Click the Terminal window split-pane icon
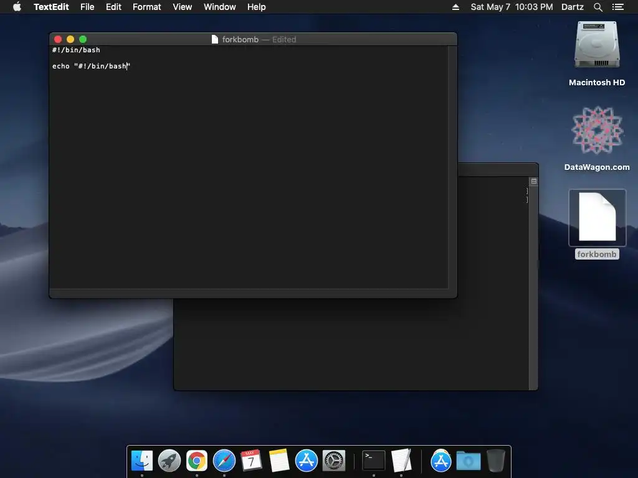Image resolution: width=638 pixels, height=478 pixels. pos(534,181)
